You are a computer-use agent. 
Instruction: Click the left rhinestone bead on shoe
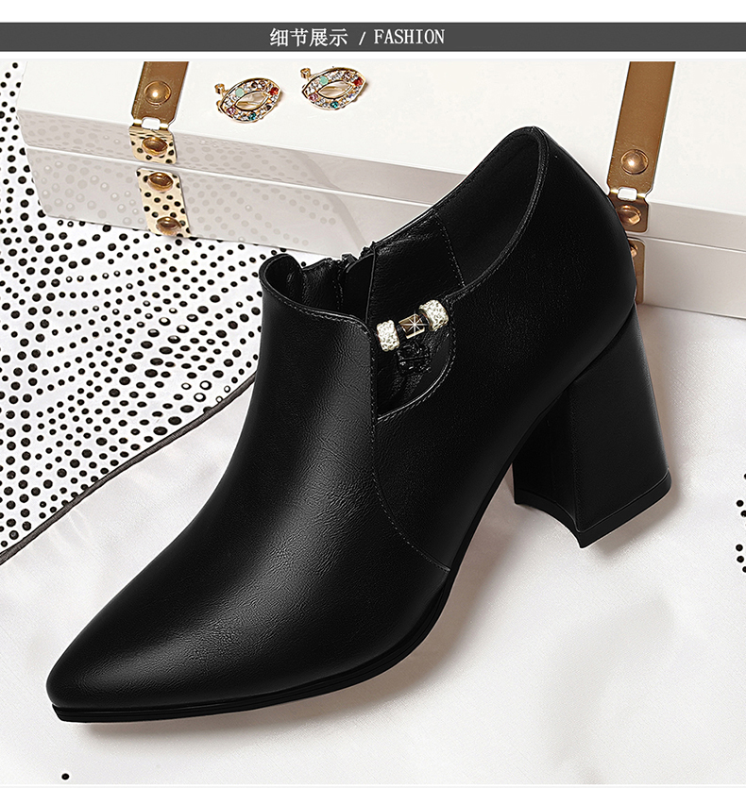click(387, 331)
